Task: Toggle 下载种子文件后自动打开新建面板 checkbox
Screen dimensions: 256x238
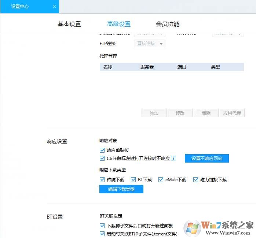Action: 102,226
